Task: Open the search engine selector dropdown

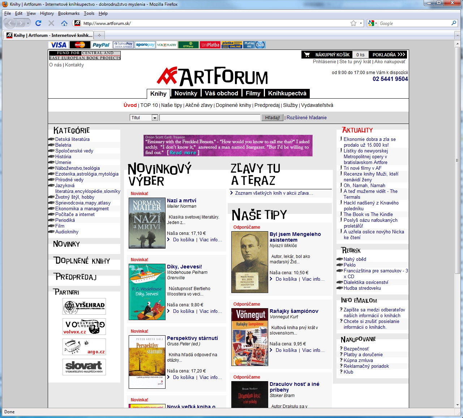Action: [x=373, y=23]
